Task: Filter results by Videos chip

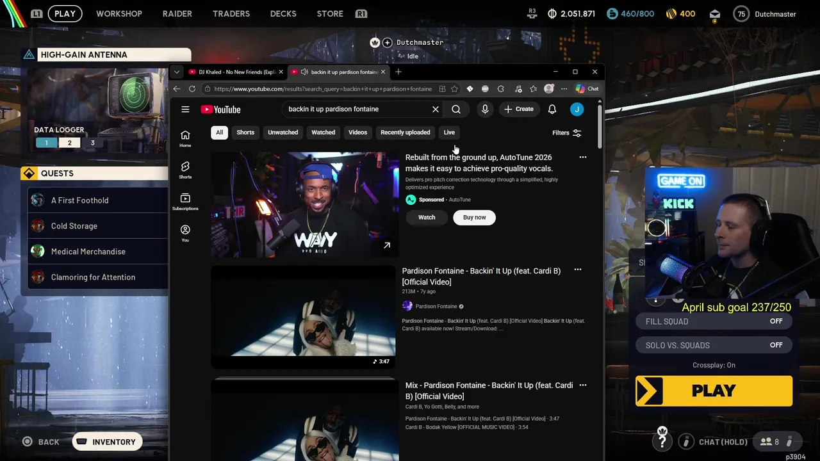Action: (357, 133)
